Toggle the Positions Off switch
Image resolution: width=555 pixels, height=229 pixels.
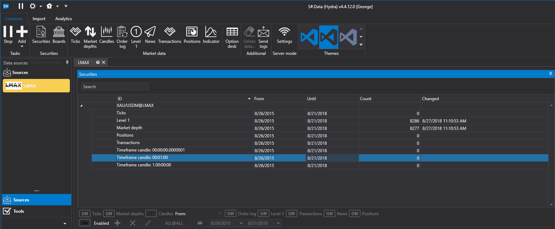coord(355,213)
